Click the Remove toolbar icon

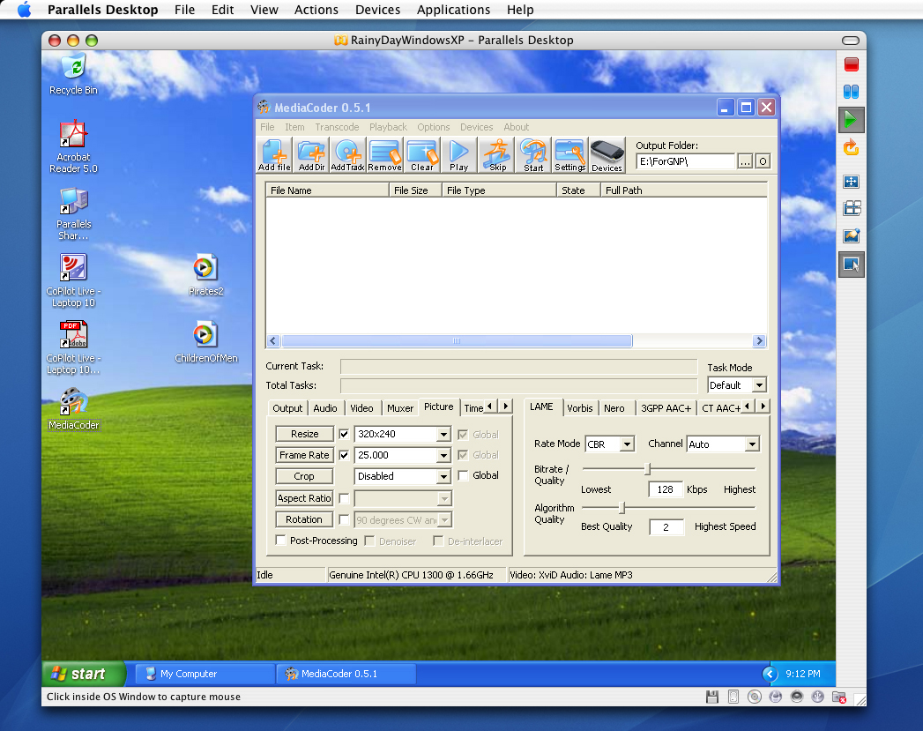click(x=385, y=155)
